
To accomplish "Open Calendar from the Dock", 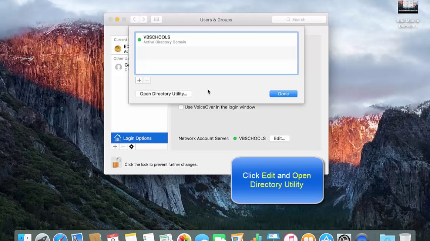I will (113, 238).
